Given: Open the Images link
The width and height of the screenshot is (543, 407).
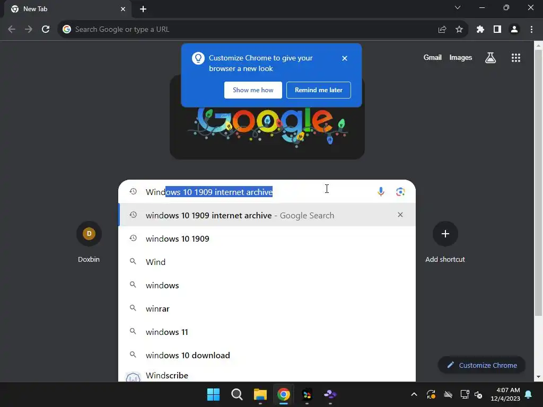Looking at the screenshot, I should click(x=461, y=57).
